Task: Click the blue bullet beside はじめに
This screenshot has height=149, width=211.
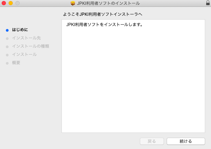Action: [7, 30]
